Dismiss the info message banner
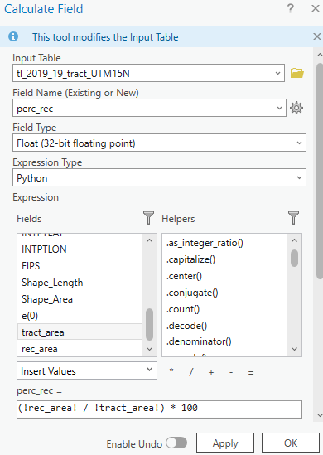Screen dimensions: 323x455 coord(316,36)
